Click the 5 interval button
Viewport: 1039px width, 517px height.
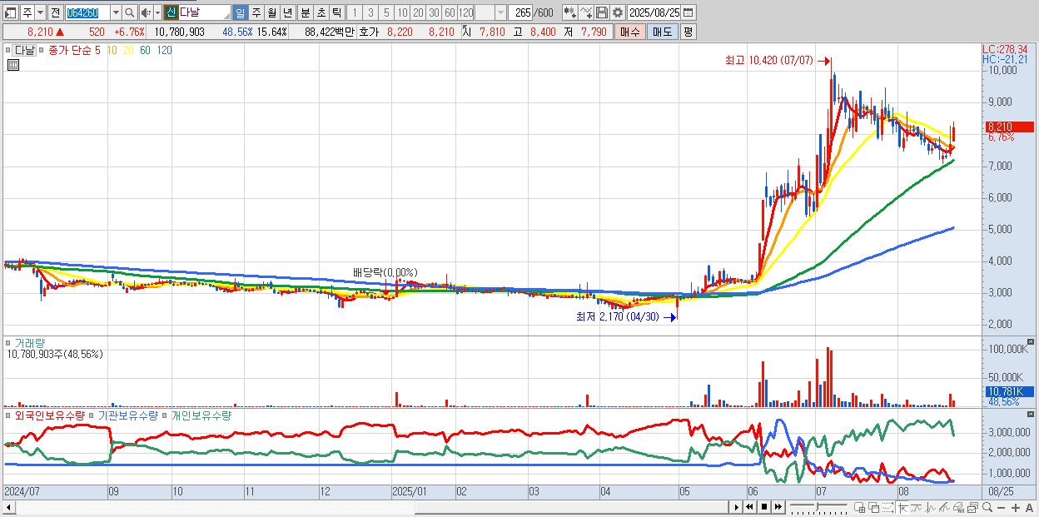[x=385, y=12]
